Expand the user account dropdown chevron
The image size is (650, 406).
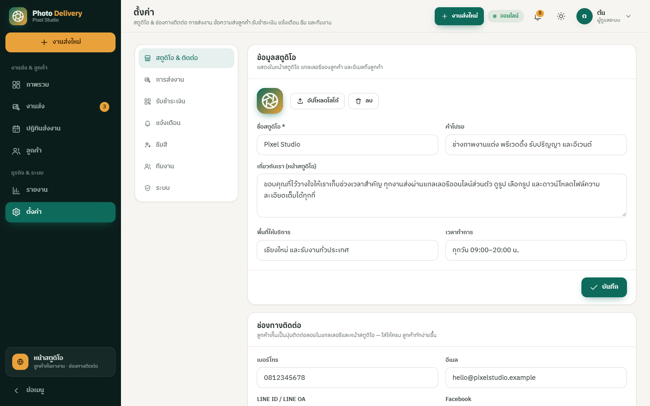[628, 16]
